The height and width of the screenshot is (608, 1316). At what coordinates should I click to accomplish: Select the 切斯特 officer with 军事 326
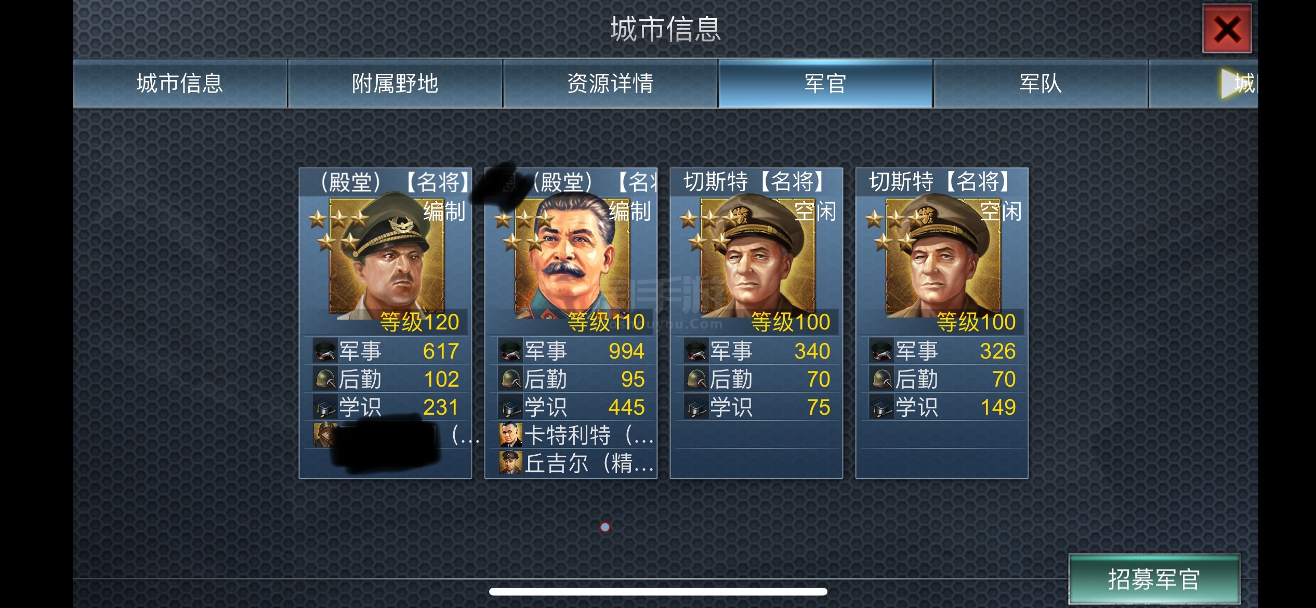[x=943, y=256]
